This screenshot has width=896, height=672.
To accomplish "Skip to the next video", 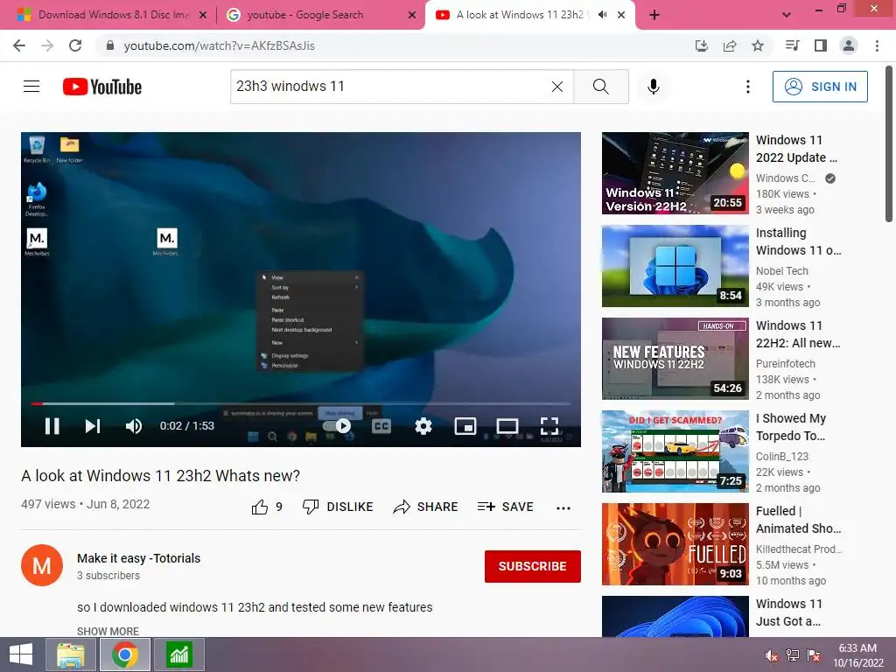I will pos(93,426).
